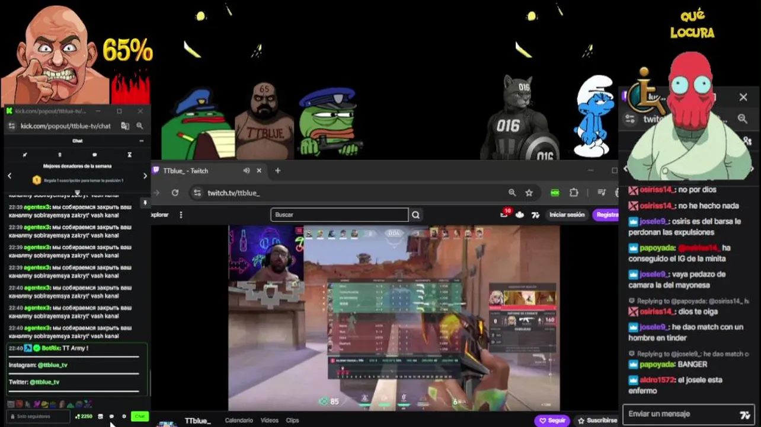Click the hourglass icon in Kick chat toolbar

point(129,155)
